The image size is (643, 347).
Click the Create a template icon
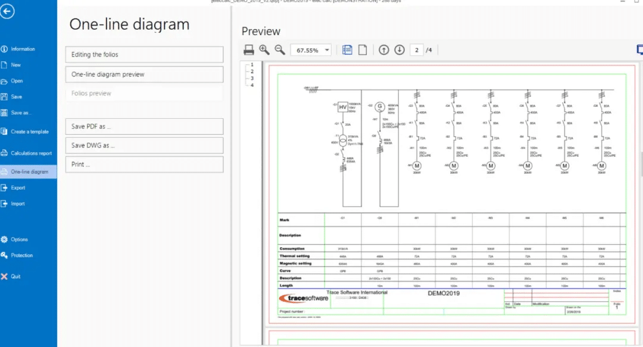tap(4, 132)
